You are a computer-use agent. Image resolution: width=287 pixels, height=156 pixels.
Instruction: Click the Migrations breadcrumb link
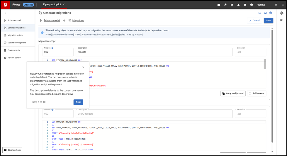(x=78, y=21)
